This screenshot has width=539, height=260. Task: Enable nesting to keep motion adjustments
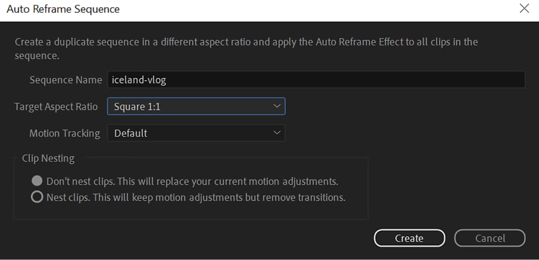click(x=37, y=197)
